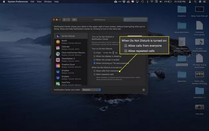The image size is (209, 131).
Task: Open System Preferences menu
Action: coord(18,2)
